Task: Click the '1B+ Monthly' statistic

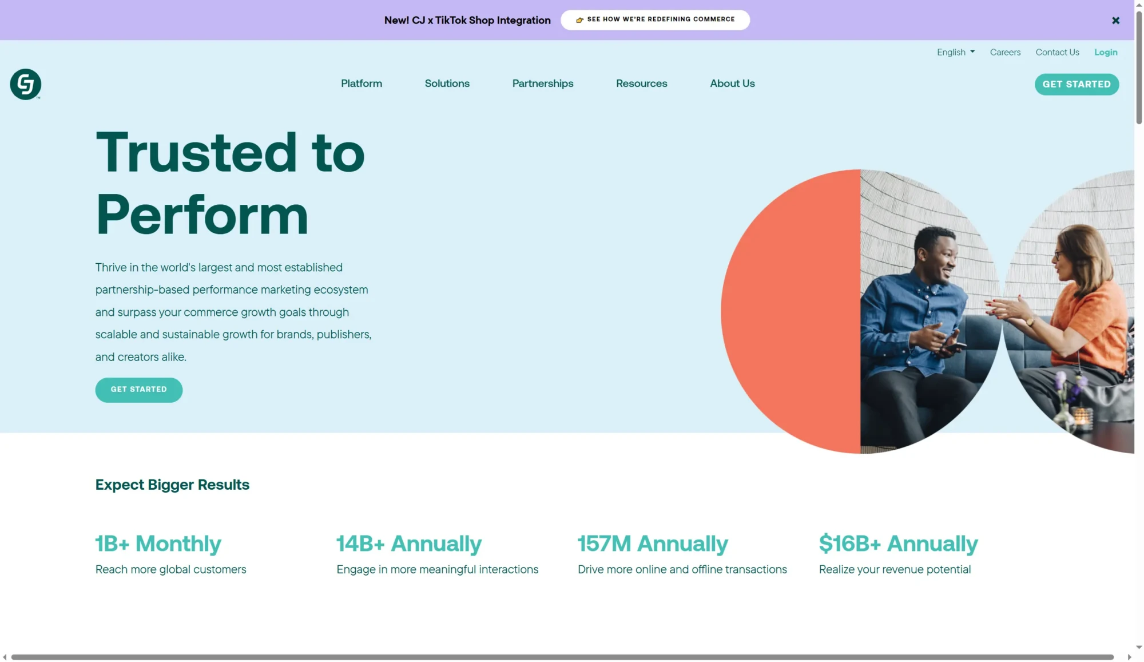Action: 158,544
